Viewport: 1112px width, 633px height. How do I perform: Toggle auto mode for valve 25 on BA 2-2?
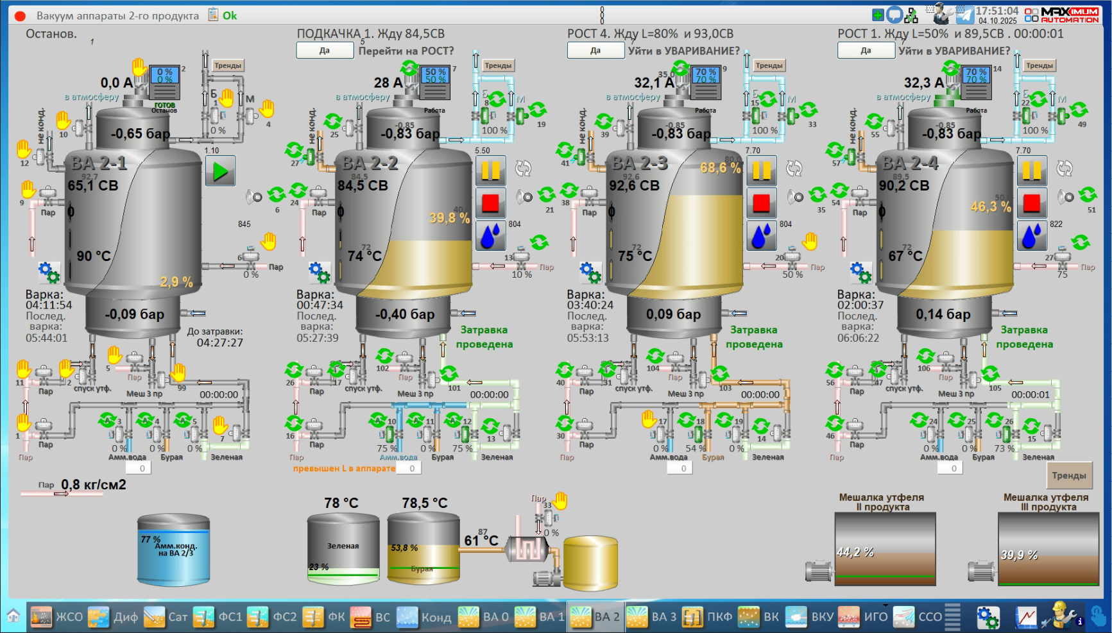pyautogui.click(x=332, y=121)
